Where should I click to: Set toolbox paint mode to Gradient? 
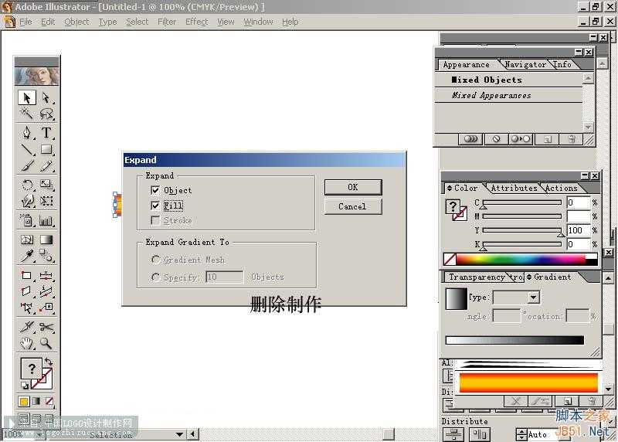coord(36,401)
